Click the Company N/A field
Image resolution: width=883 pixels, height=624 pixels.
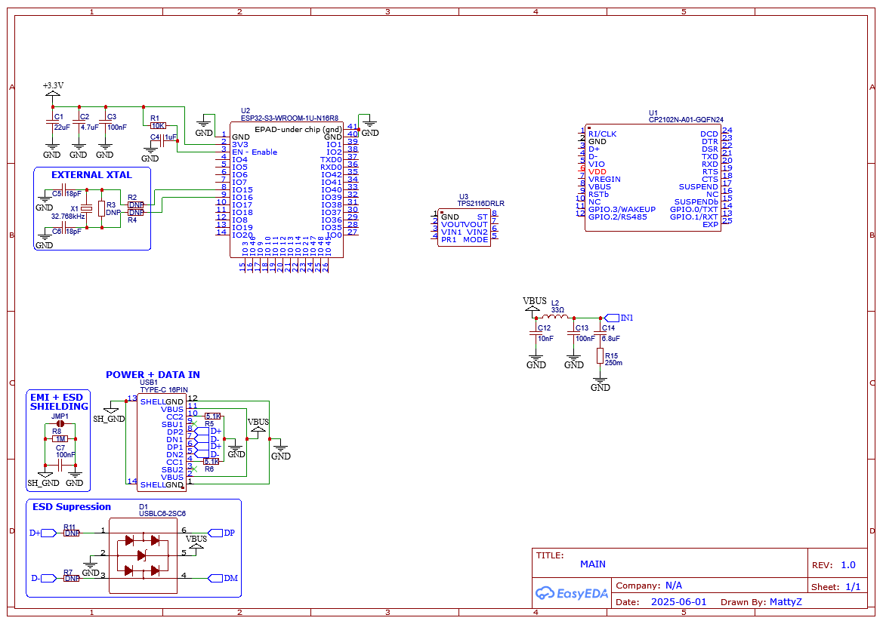click(649, 586)
